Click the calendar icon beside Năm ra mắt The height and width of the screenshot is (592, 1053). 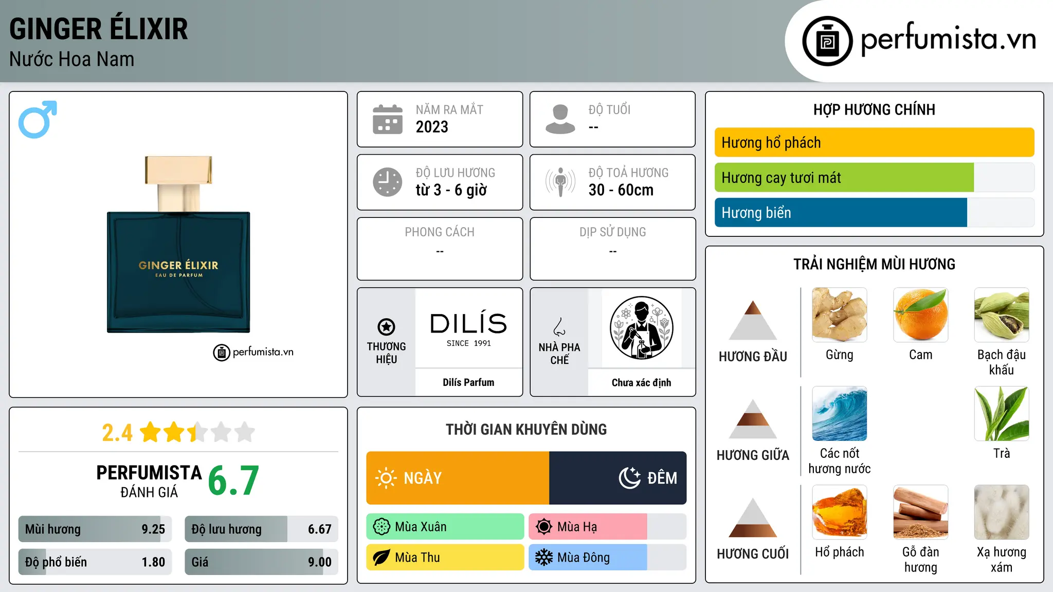(x=388, y=119)
